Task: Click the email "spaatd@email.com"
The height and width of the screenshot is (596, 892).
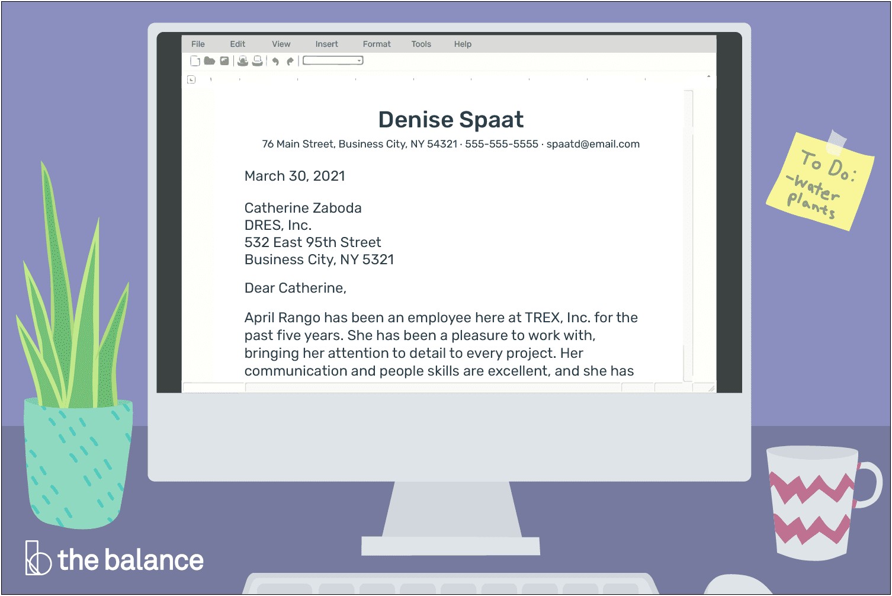Action: coord(593,144)
